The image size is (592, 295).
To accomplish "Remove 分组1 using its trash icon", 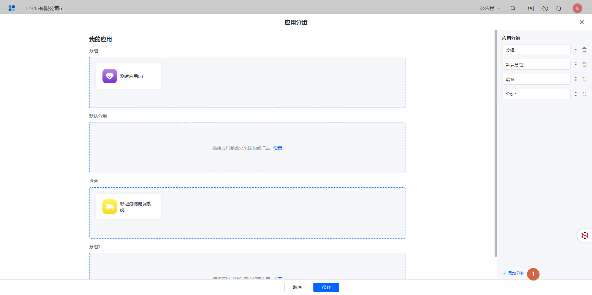I will pos(584,94).
